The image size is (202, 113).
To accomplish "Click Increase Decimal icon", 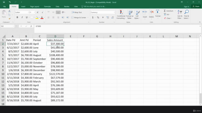I will [108, 18].
